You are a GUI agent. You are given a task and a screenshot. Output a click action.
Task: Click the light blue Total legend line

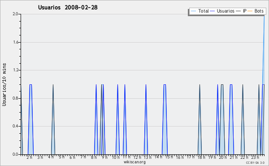click(193, 11)
